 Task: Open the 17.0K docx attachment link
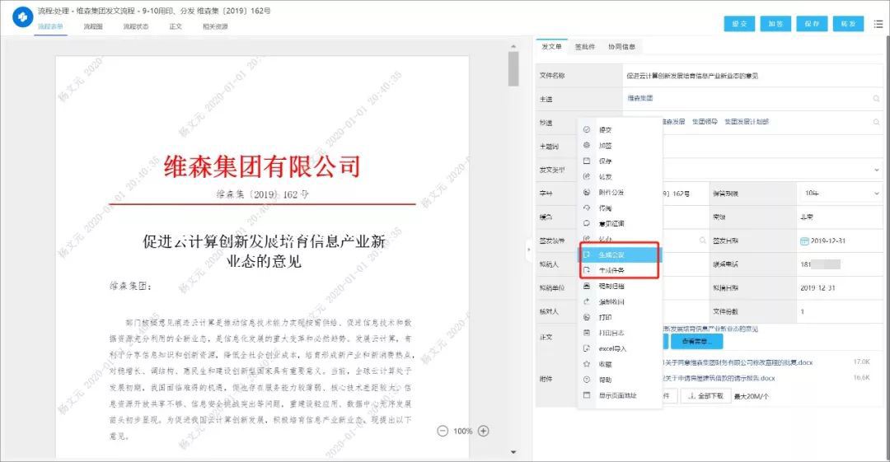point(738,362)
